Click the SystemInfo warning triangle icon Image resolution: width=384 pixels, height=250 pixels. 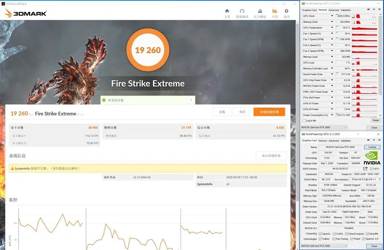[x=12, y=168]
